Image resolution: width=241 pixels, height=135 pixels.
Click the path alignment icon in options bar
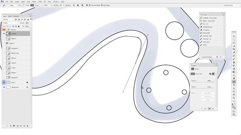[78, 5]
